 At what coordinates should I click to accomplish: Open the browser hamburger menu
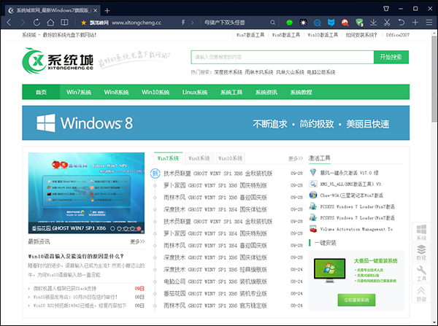429,23
